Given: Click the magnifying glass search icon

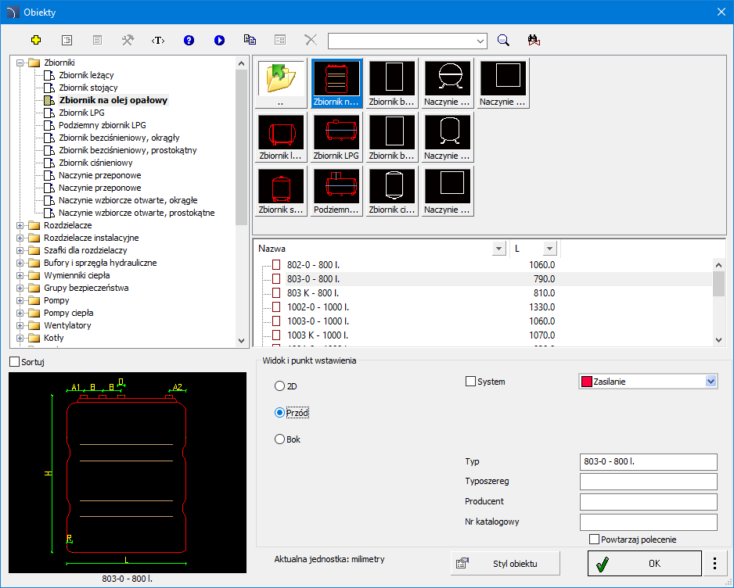Looking at the screenshot, I should tap(504, 40).
